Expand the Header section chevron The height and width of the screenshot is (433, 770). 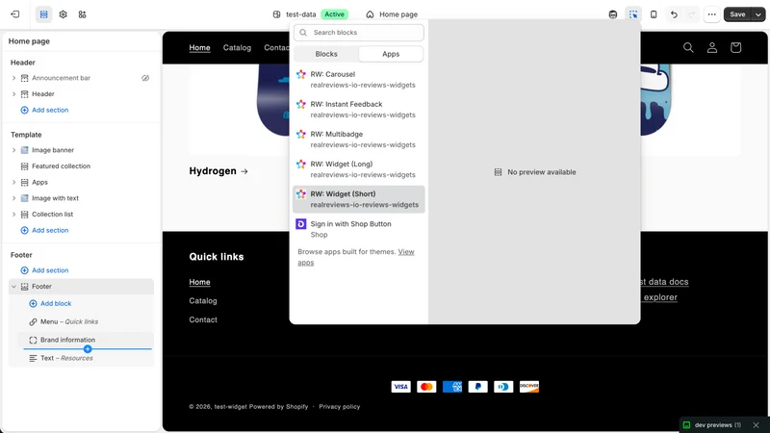tap(13, 93)
